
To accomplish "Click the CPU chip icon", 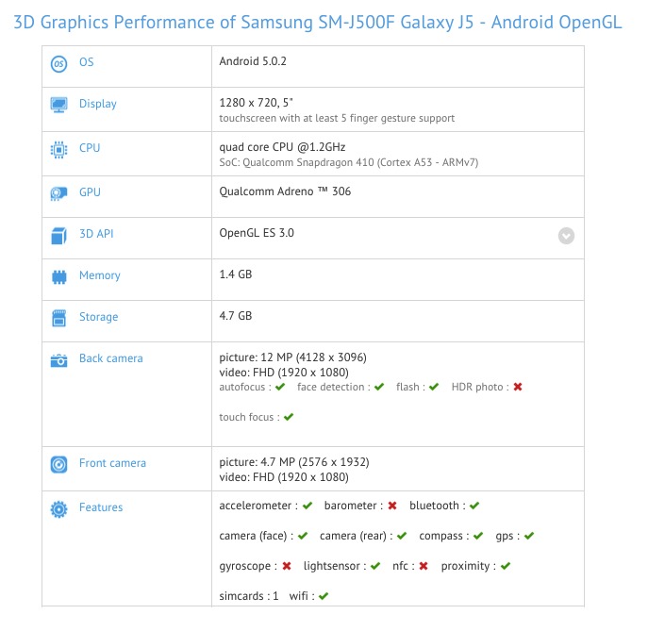I will point(58,149).
